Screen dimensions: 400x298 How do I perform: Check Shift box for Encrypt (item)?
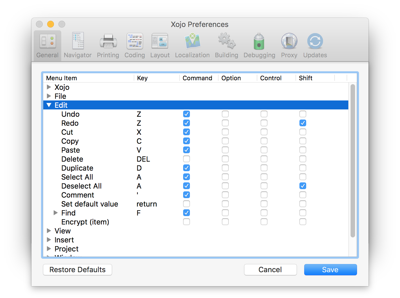[303, 222]
